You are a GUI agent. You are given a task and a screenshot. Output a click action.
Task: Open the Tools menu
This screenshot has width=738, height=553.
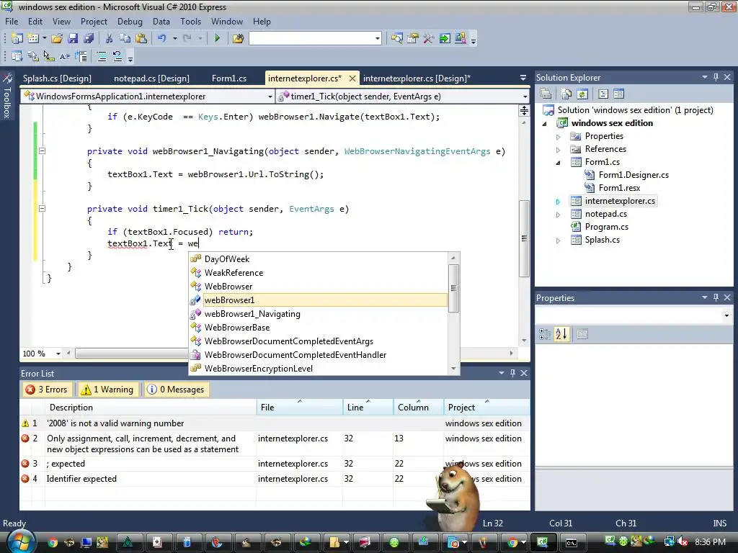point(190,22)
